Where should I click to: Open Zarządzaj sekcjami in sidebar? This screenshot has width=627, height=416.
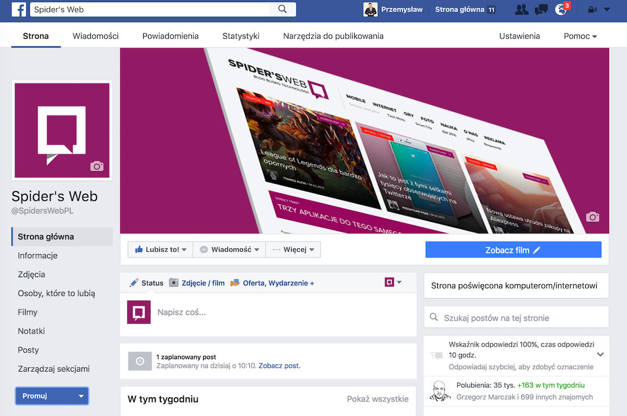[54, 369]
